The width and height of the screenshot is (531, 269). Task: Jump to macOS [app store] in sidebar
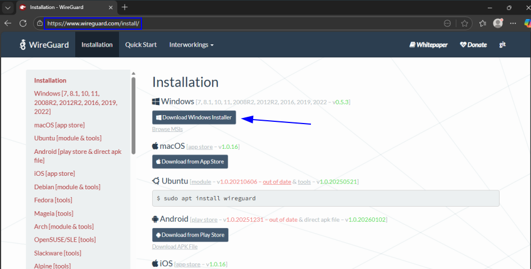[x=59, y=125]
